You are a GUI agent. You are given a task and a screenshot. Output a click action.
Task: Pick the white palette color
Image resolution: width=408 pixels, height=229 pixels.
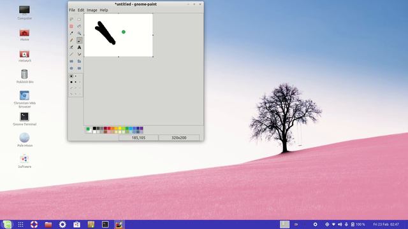[95, 132]
